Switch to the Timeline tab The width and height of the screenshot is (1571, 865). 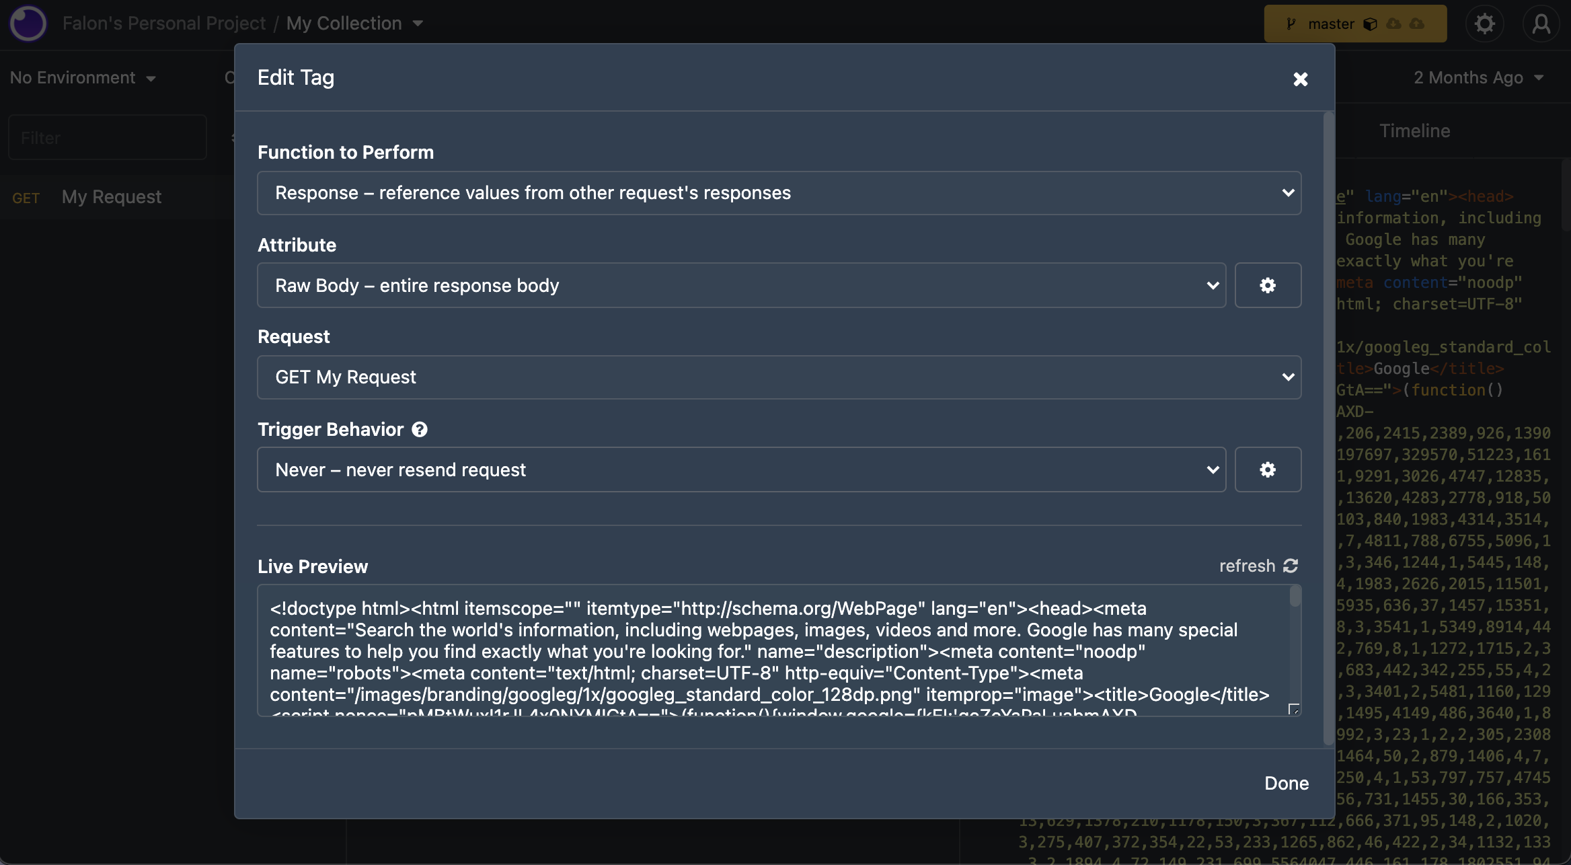pos(1415,130)
